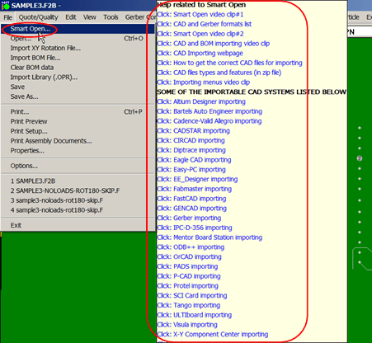Screen dimensions: 372x343
Task: Click Cadence-Valid Allegro importing link
Action: click(210, 121)
